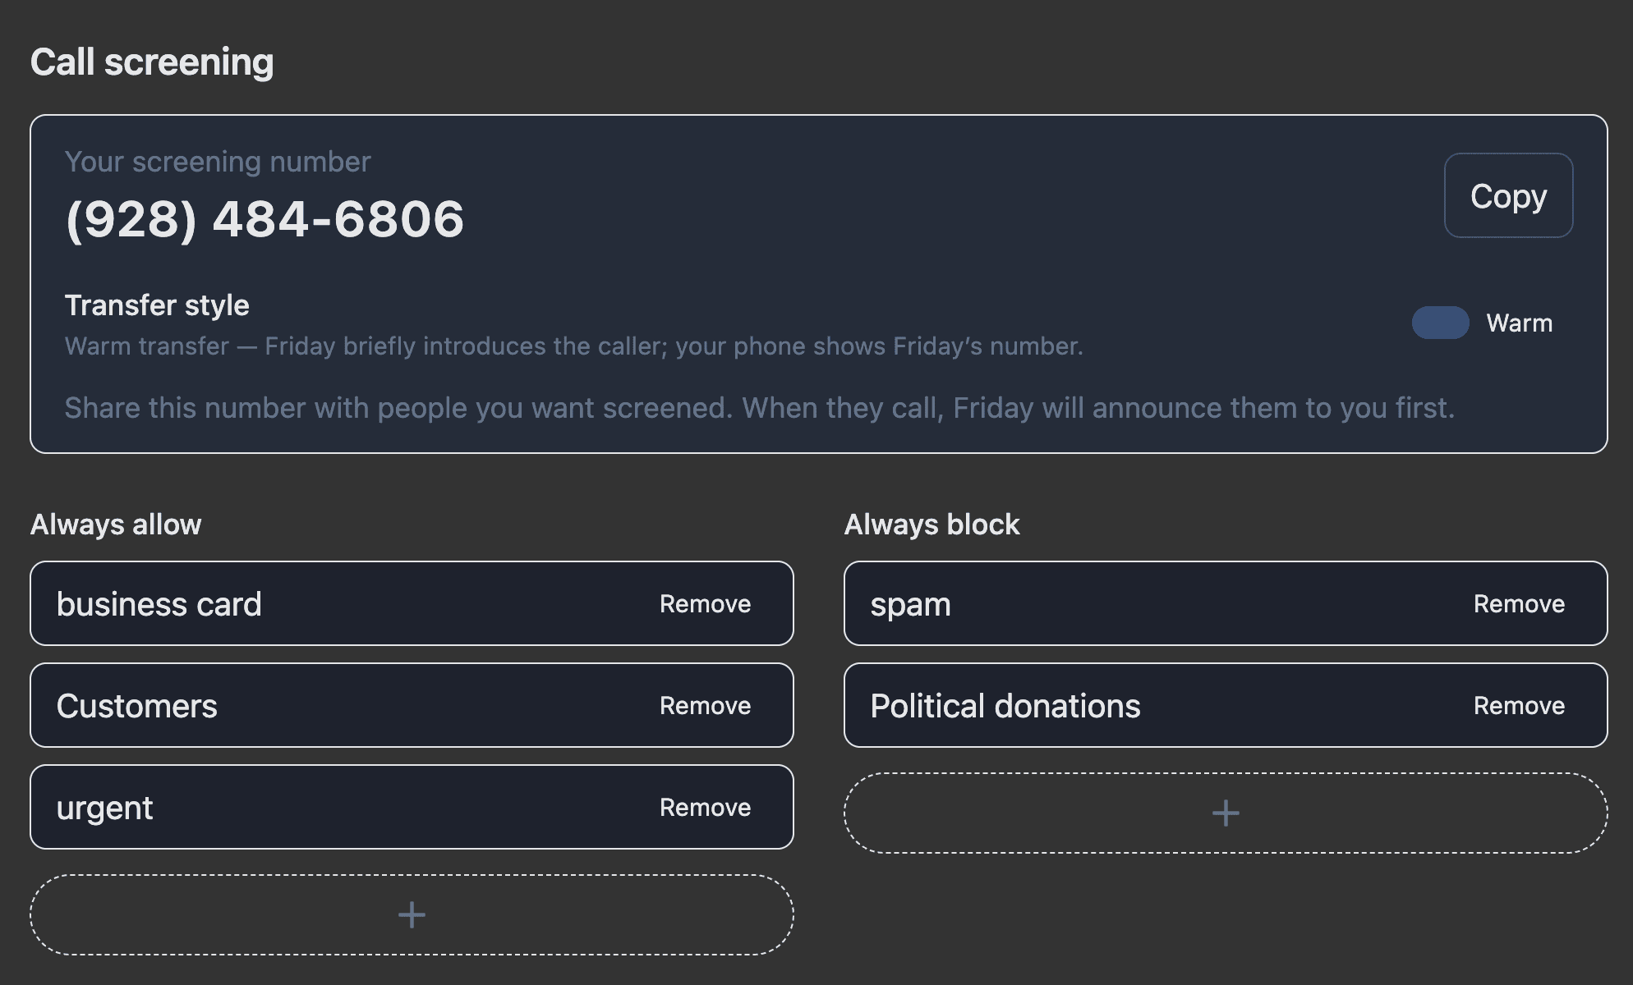The width and height of the screenshot is (1633, 985).
Task: Click the screening phone number (928) 484-6806
Action: tap(264, 218)
